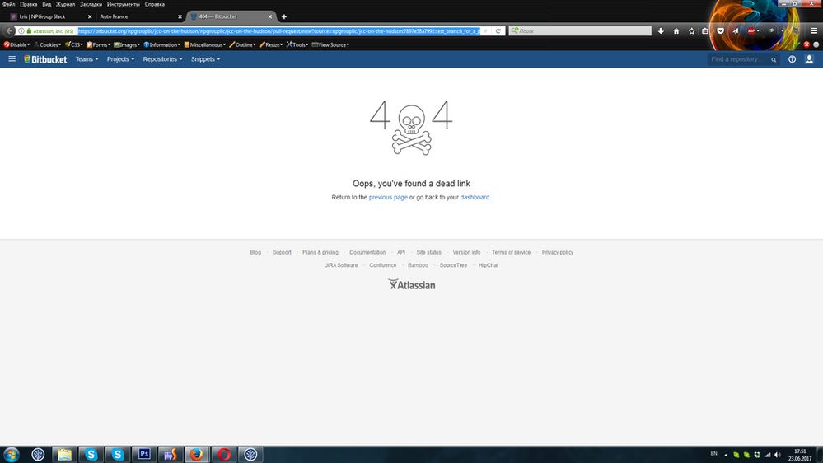This screenshot has width=823, height=463.
Task: Open Opera from the taskbar
Action: coord(223,454)
